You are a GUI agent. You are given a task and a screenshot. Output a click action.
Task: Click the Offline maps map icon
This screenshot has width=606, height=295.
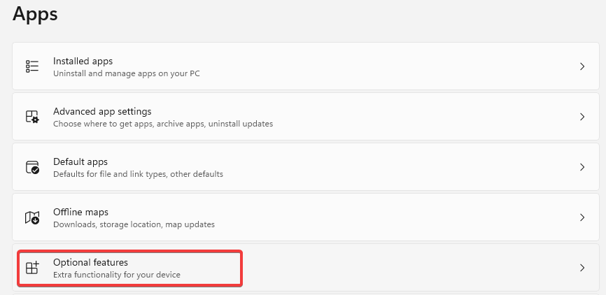[32, 217]
